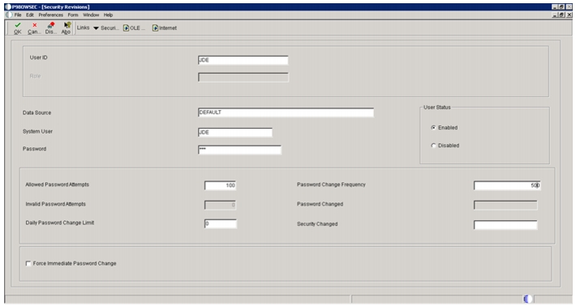Click the "User Status" group label

point(436,108)
